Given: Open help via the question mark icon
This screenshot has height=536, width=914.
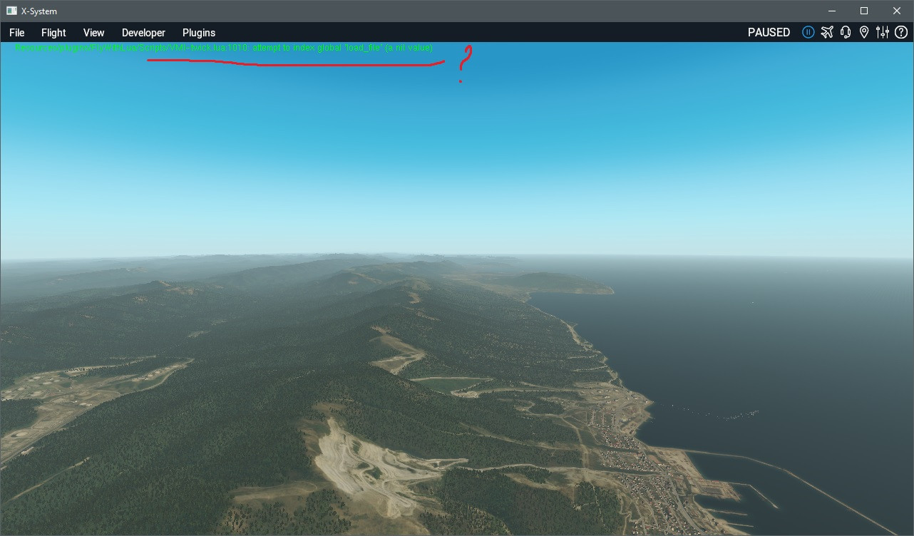Looking at the screenshot, I should (901, 32).
